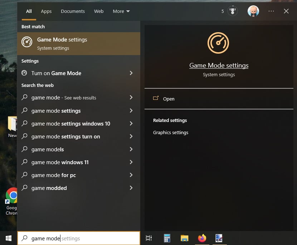Switch to the Web tab
The width and height of the screenshot is (297, 245).
tap(99, 11)
